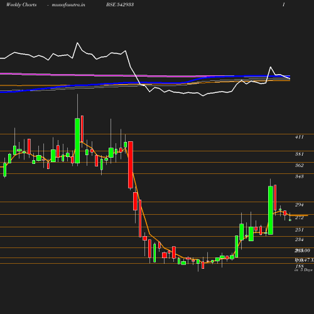Click the "Weekly Charts" title text

[x=21, y=4]
